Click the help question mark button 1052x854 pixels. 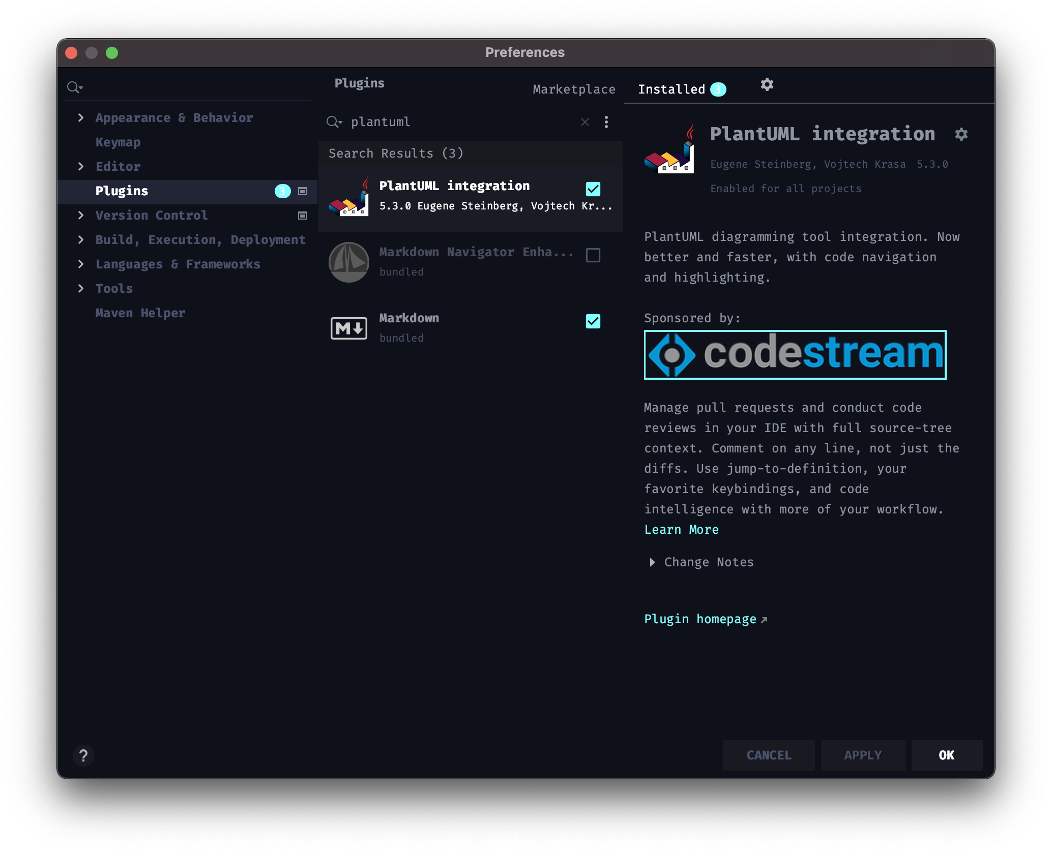[84, 755]
